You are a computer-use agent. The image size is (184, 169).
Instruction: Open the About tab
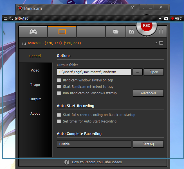click(35, 113)
